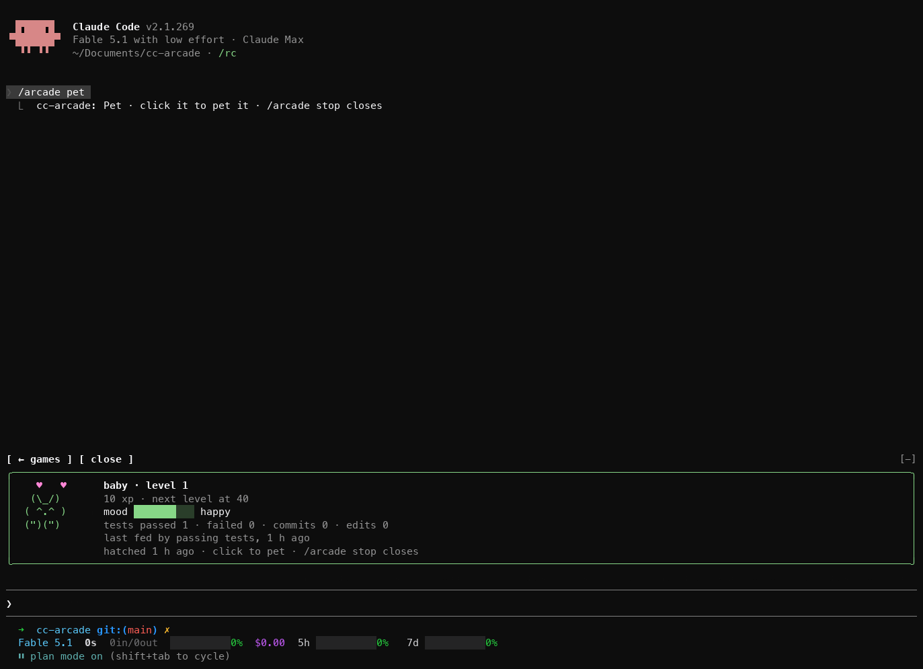Screen dimensions: 923x669
Task: Click the 5h usage limit bar
Action: click(x=346, y=643)
